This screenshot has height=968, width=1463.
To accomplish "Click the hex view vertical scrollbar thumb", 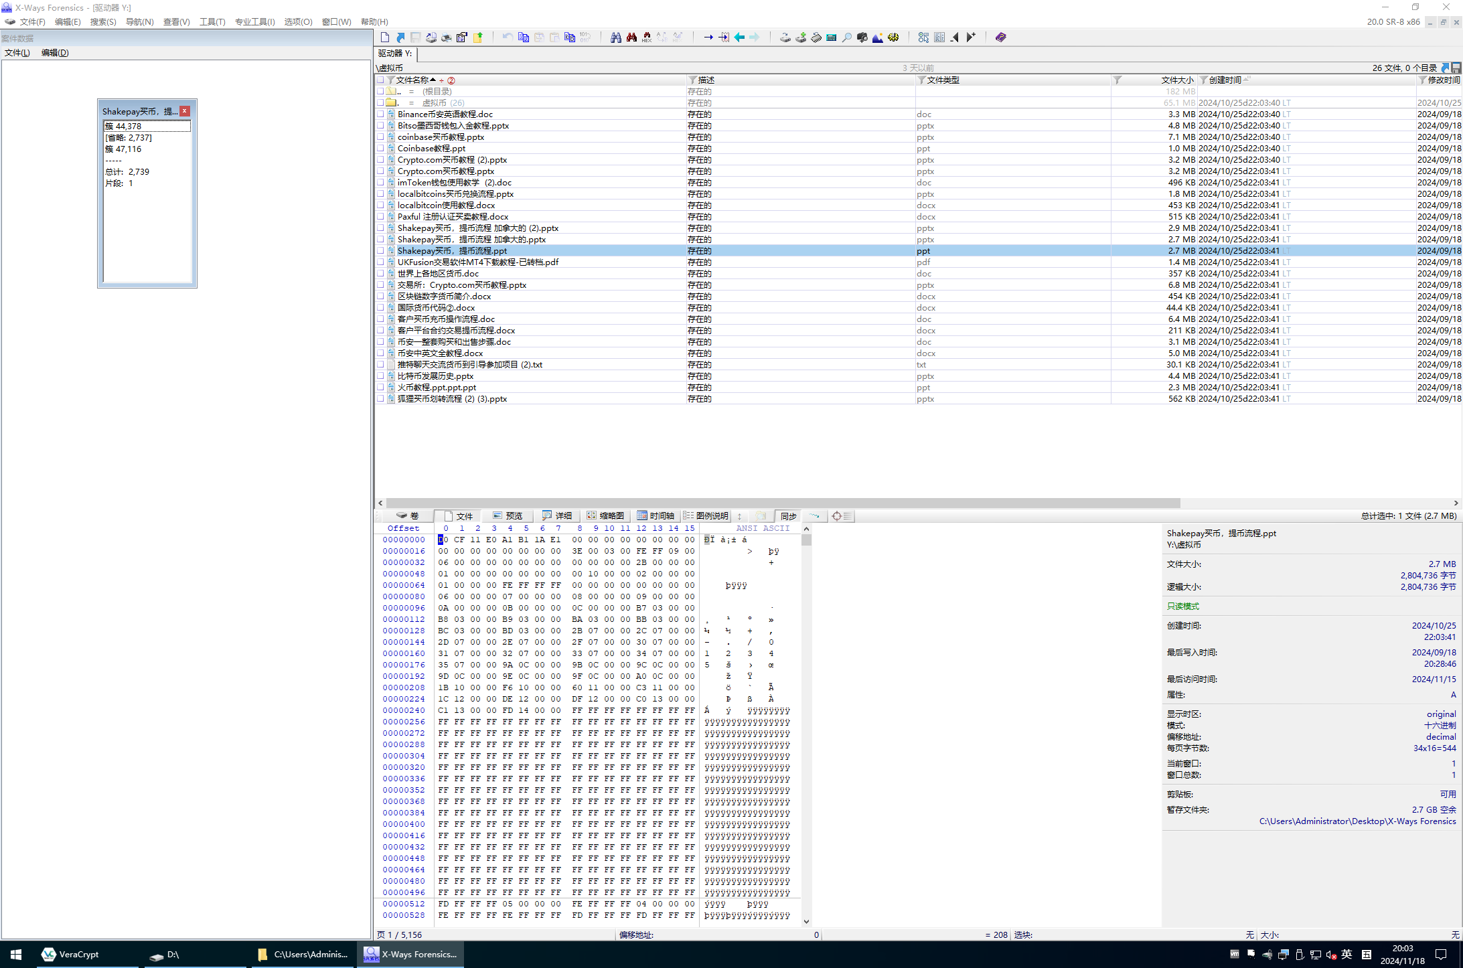I will point(806,540).
